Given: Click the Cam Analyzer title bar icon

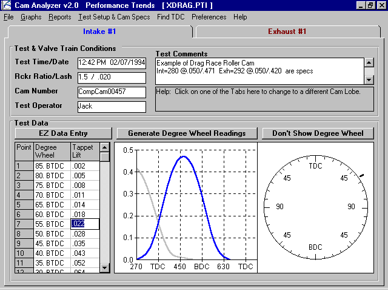Looking at the screenshot, I should [x=7, y=5].
